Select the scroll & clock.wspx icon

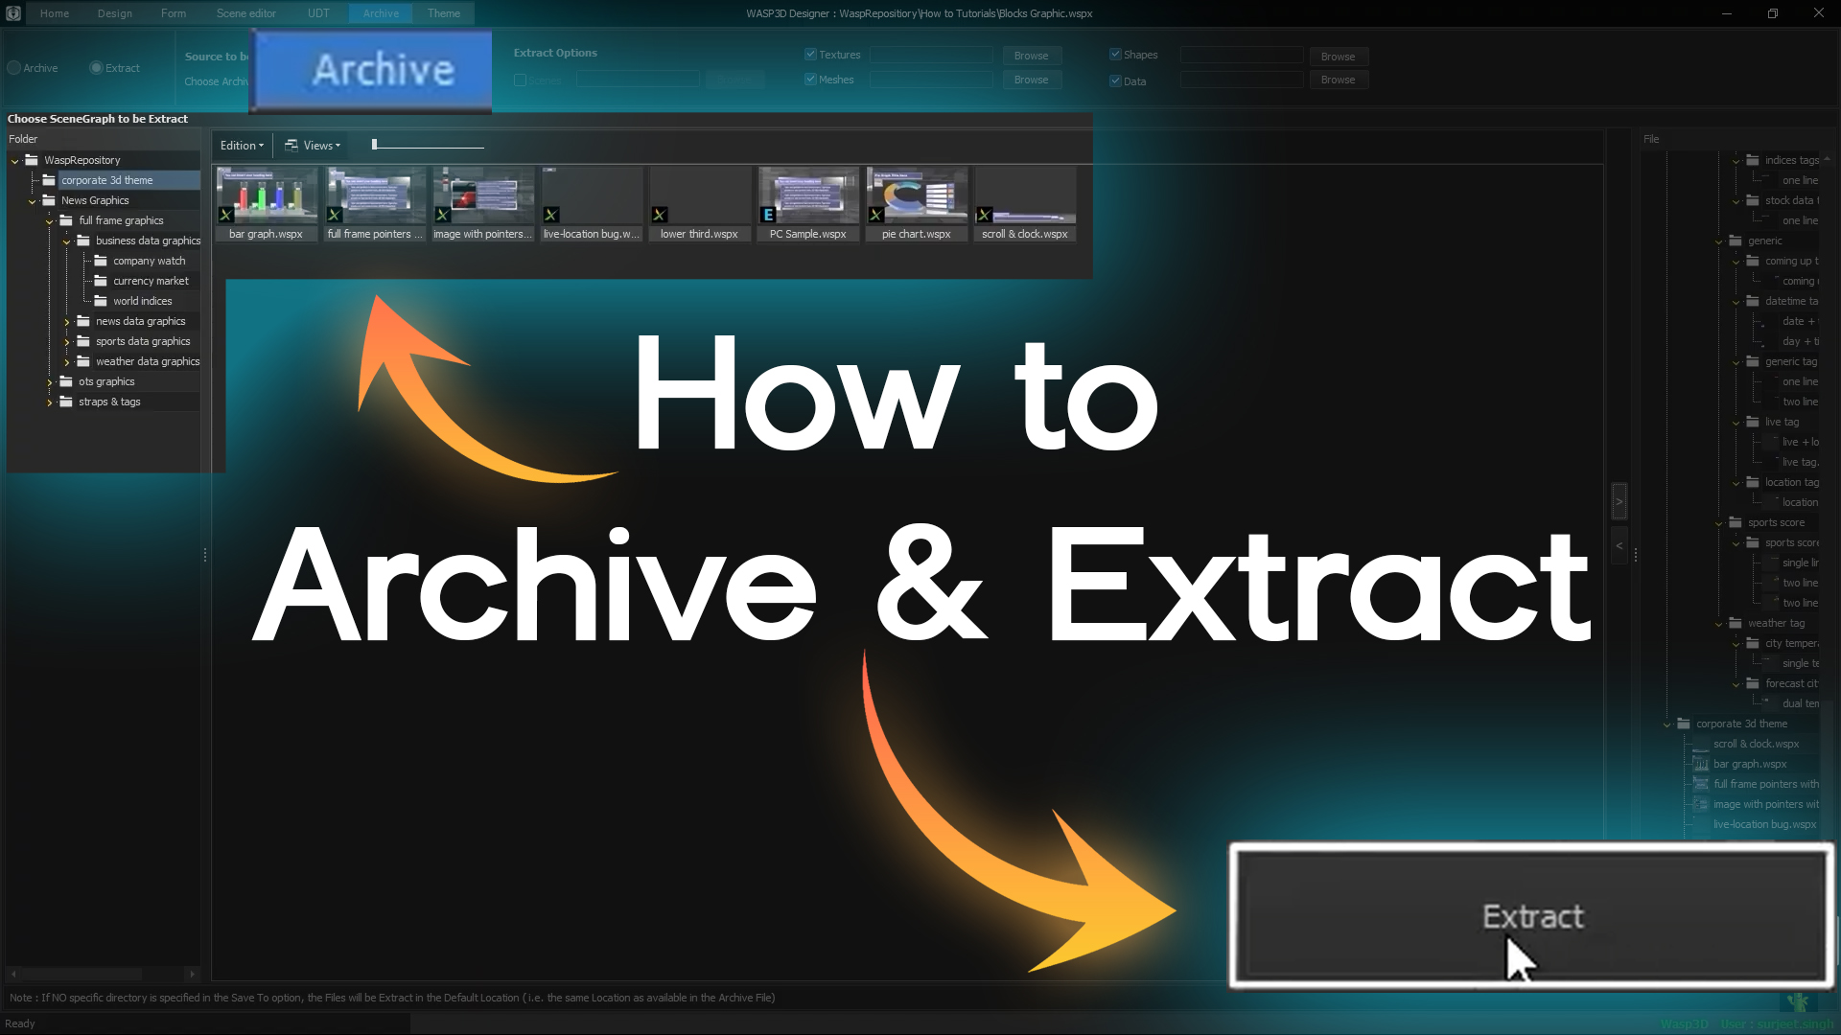pos(1024,196)
